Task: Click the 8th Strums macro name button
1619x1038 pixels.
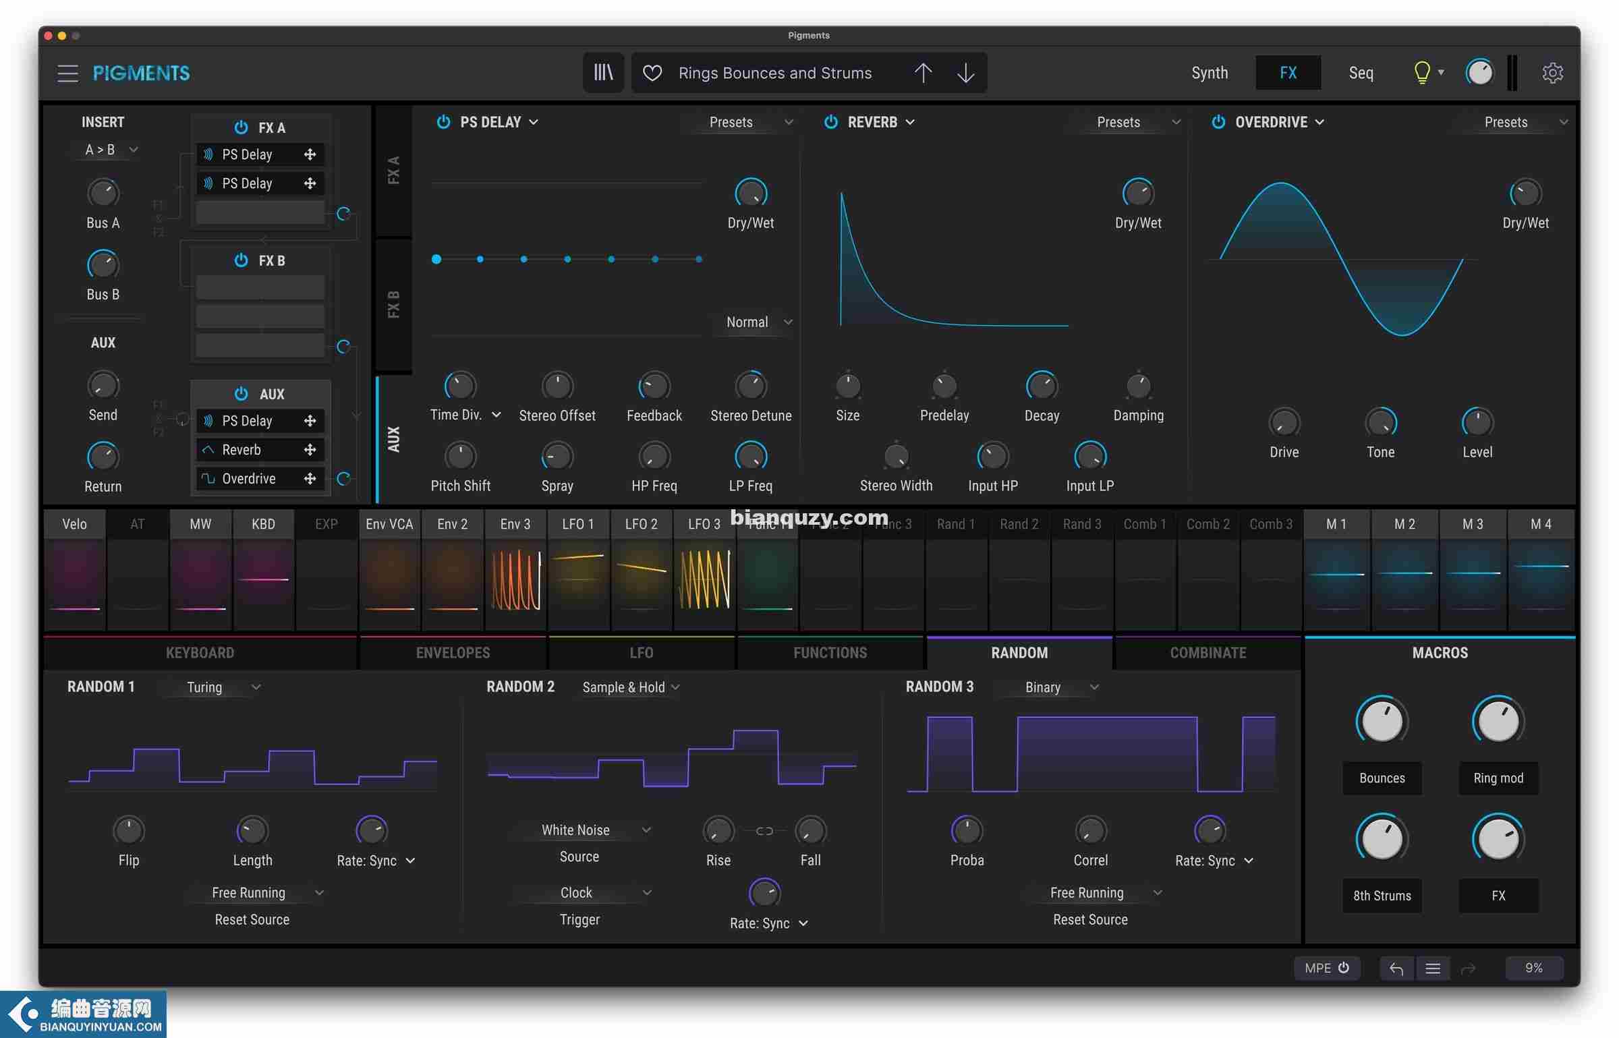Action: pyautogui.click(x=1382, y=896)
